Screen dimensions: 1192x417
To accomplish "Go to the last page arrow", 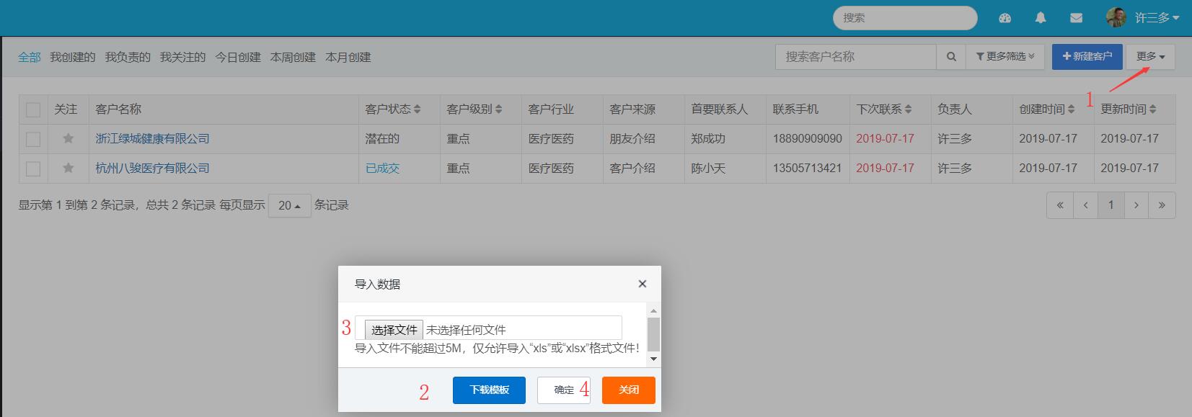I will (1162, 205).
